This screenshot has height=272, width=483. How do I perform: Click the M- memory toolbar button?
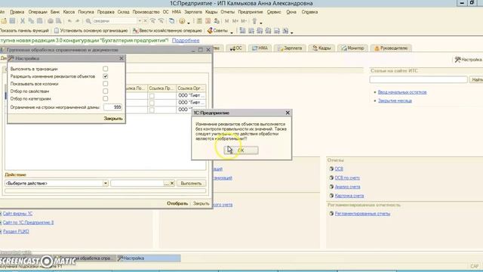244,21
